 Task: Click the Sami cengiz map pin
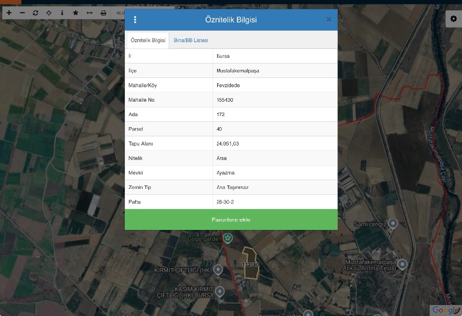[393, 224]
